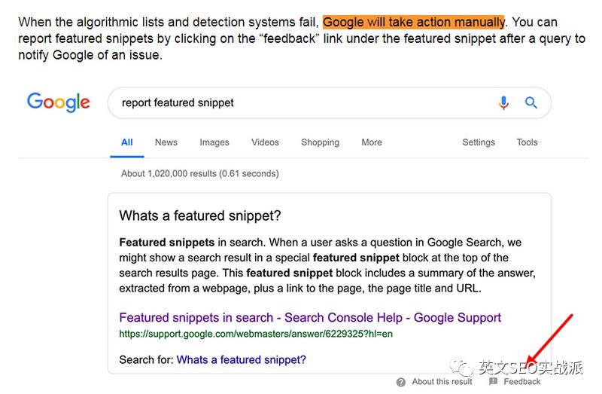
Task: Click the search box containing 'report featured snippet'
Action: tap(301, 103)
